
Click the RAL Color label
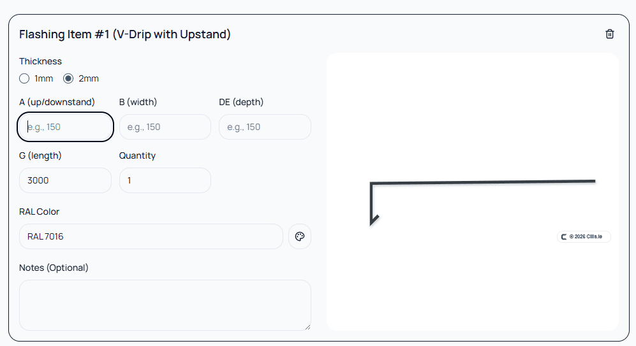pyautogui.click(x=39, y=212)
